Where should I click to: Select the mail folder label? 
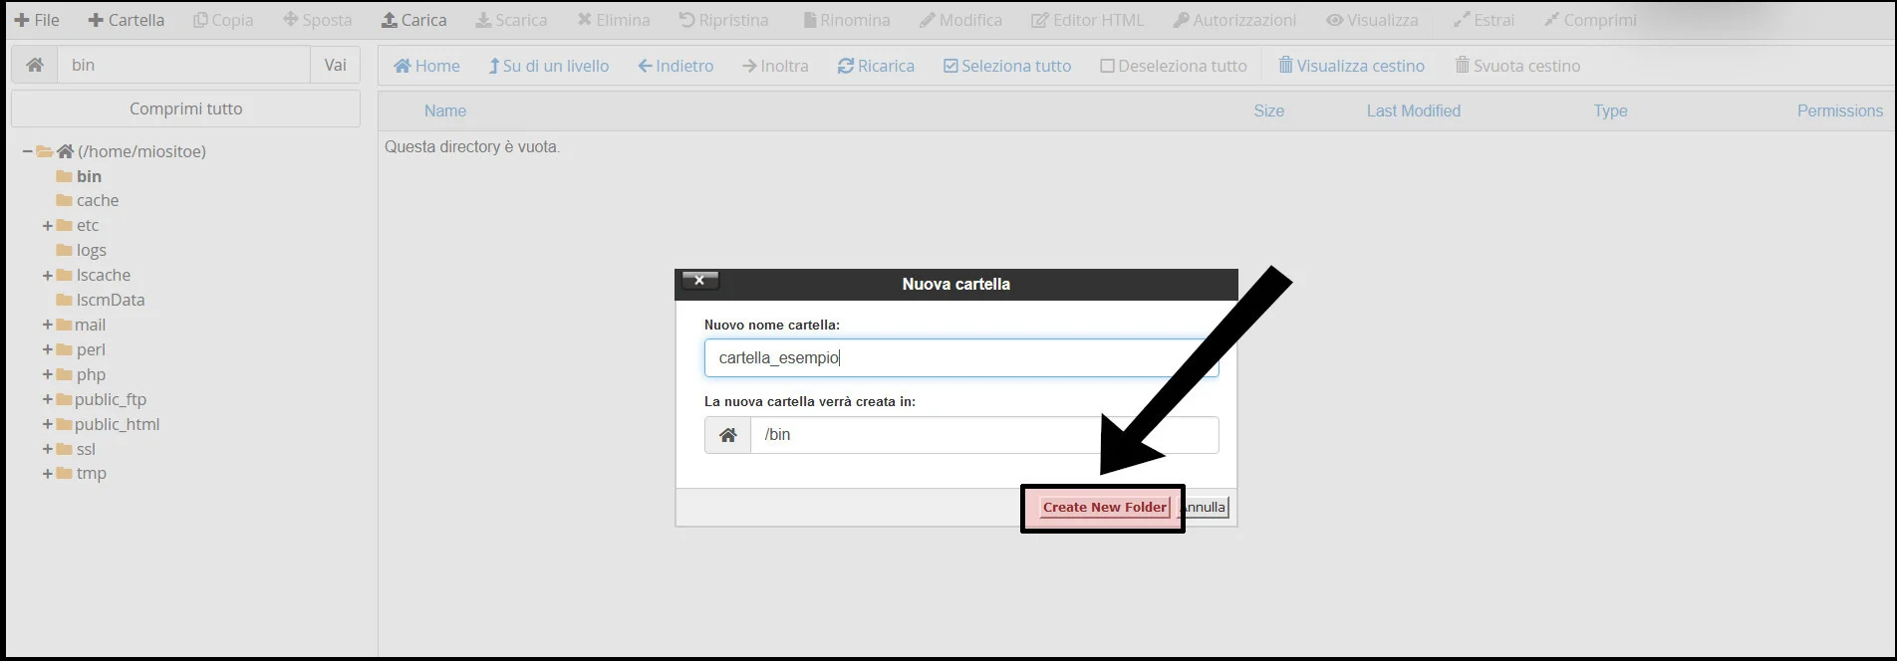[x=90, y=325]
